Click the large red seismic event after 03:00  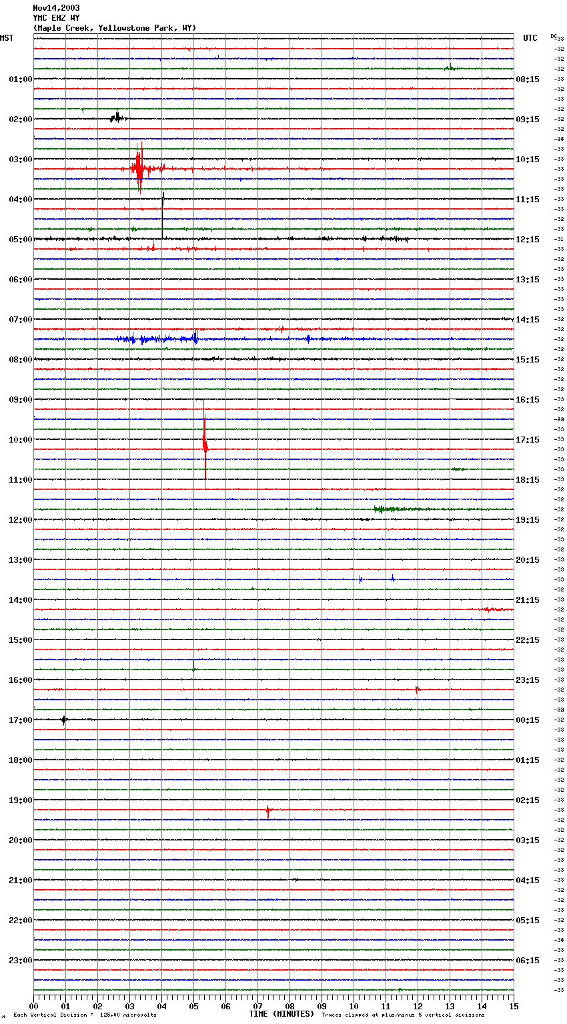click(139, 168)
